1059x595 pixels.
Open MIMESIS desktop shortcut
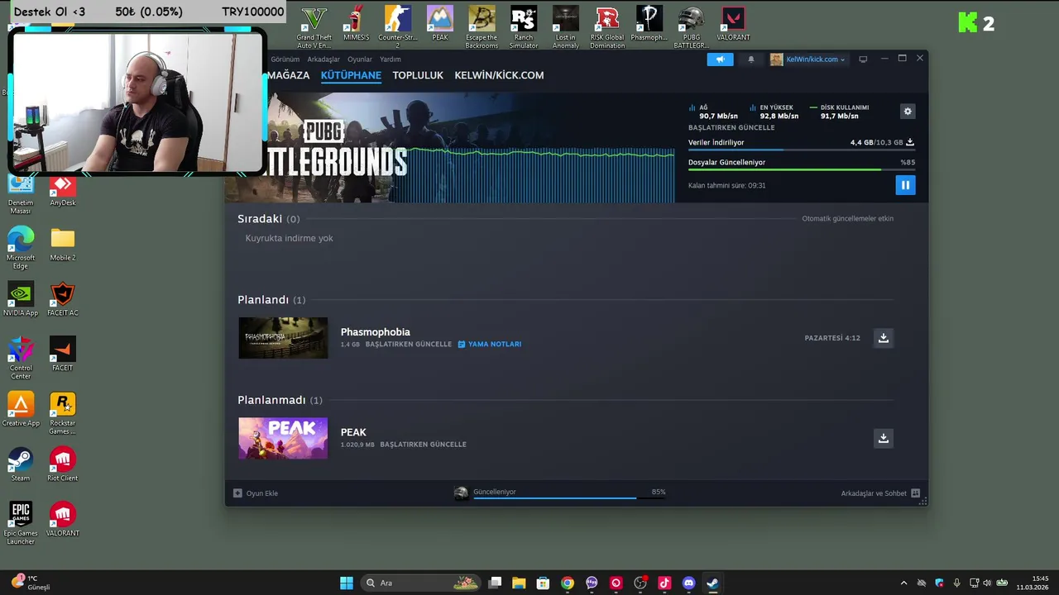coord(356,24)
